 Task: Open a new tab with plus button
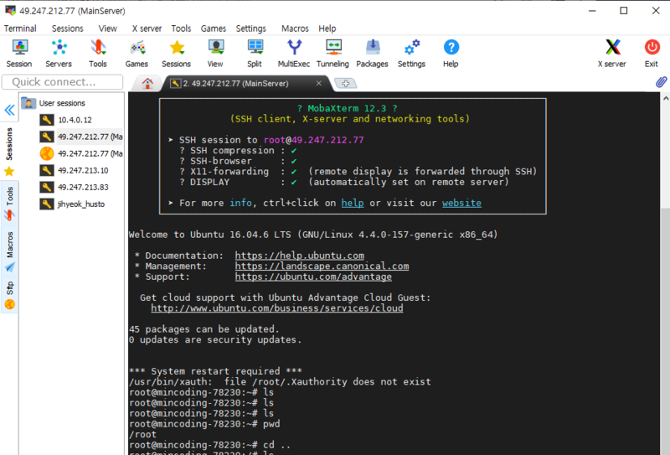click(346, 84)
